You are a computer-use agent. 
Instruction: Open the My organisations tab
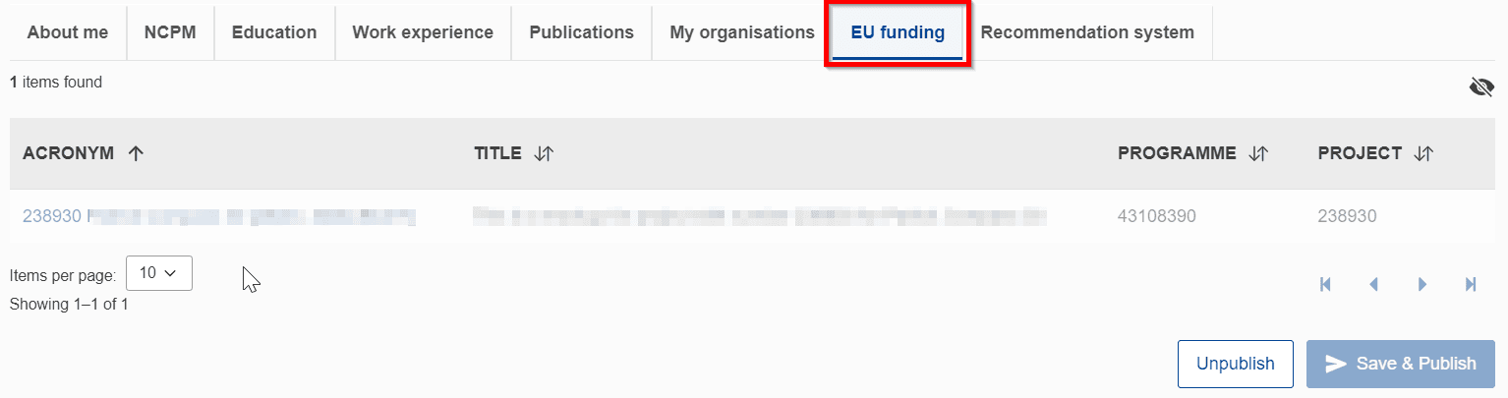tap(742, 32)
